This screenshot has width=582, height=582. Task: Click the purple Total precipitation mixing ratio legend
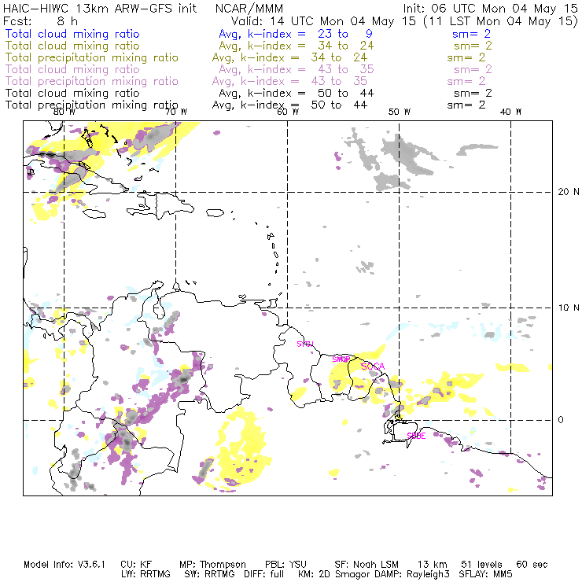(x=92, y=81)
